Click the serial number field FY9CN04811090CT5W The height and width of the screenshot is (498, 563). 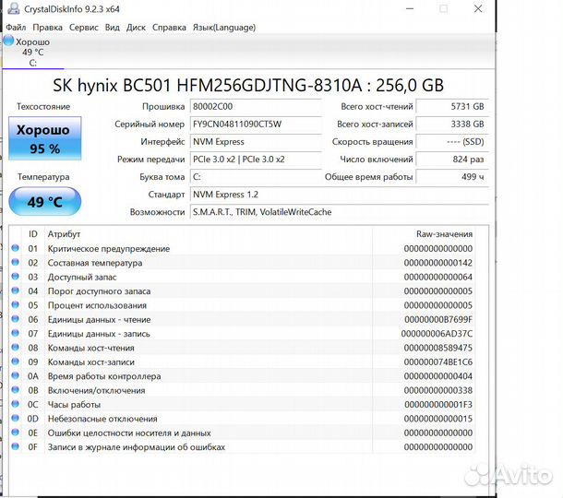click(256, 125)
